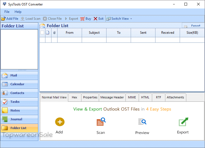Viewport: 205px width, 148px height.
Task: Open the Tasks checkmark icon in sidebar
Action: pyautogui.click(x=5, y=102)
